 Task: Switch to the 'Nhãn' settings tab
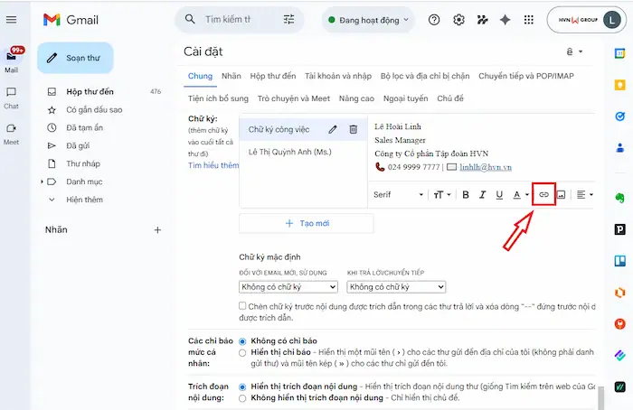231,76
